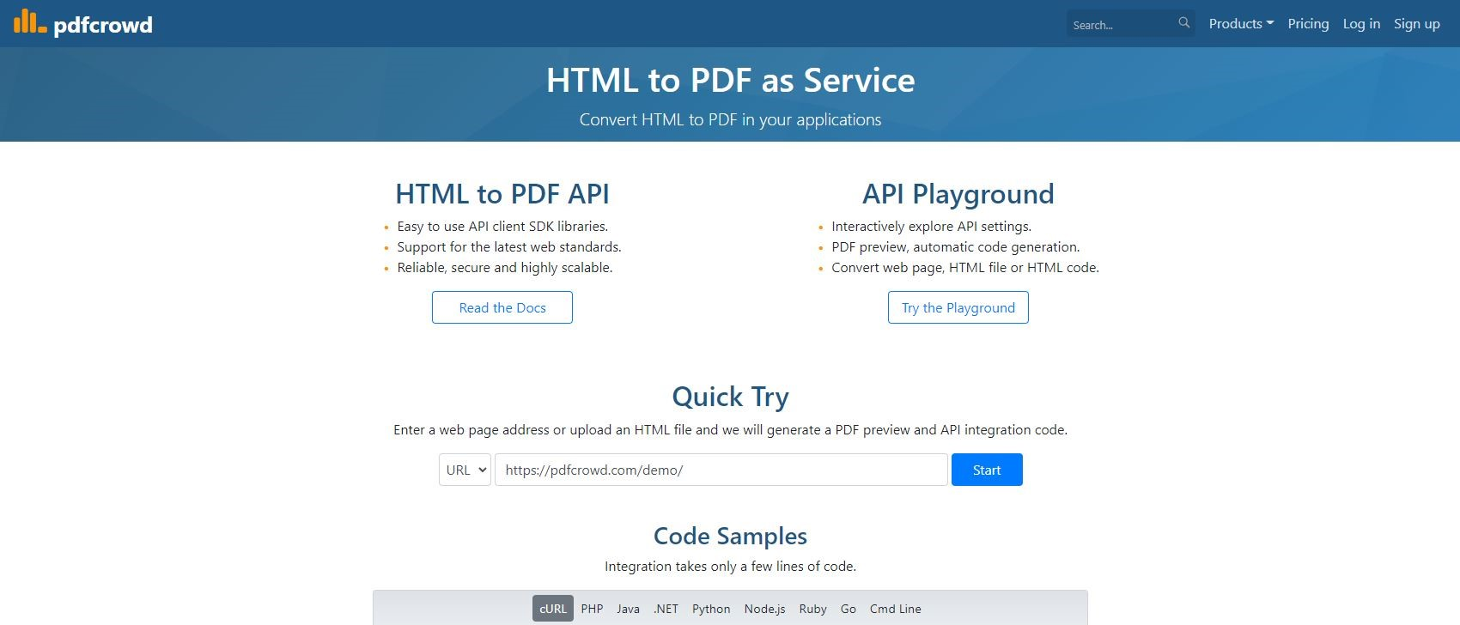Click 'Easy to use API client SDK libraries.'
Viewport: 1460px width, 625px height.
coord(502,227)
